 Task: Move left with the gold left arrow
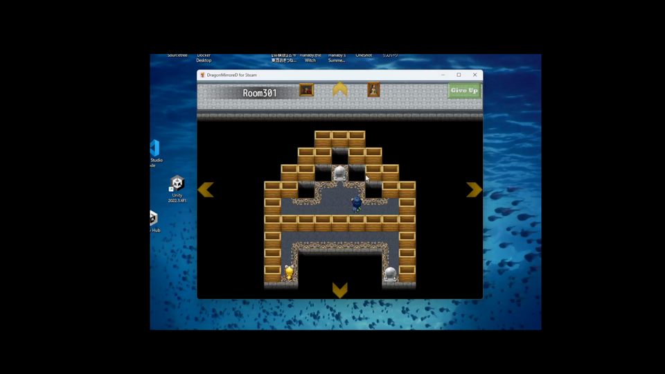tap(206, 190)
